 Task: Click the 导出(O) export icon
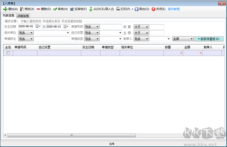point(137,9)
